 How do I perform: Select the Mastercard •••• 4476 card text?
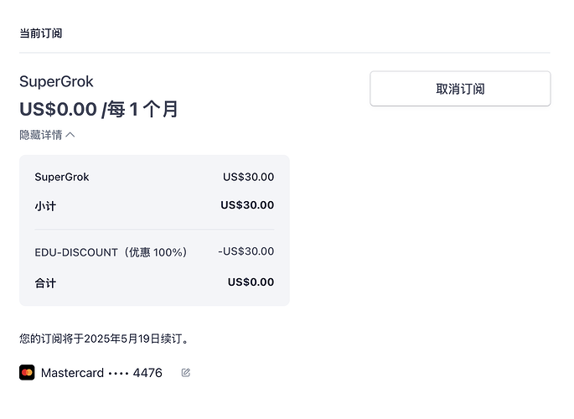(101, 373)
